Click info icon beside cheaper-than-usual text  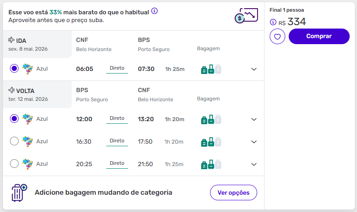[155, 10]
